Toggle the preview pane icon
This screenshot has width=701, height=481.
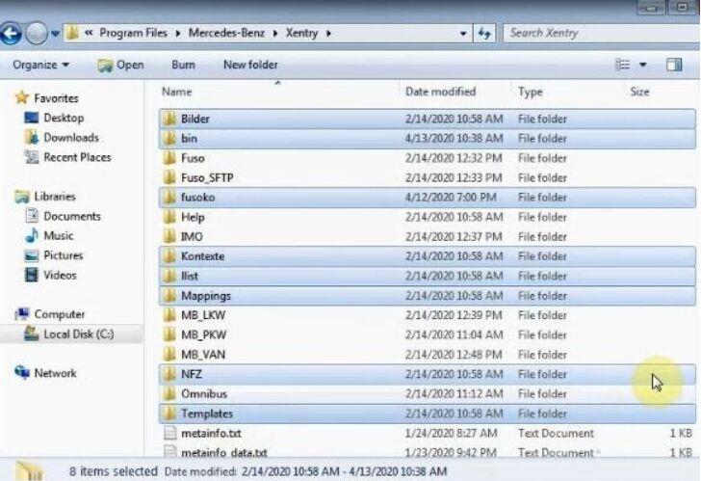(674, 65)
